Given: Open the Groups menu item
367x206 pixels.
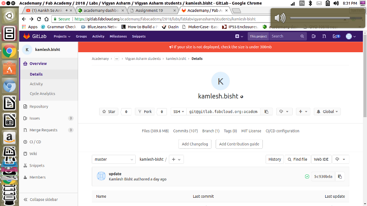Looking at the screenshot, I should 81,36.
